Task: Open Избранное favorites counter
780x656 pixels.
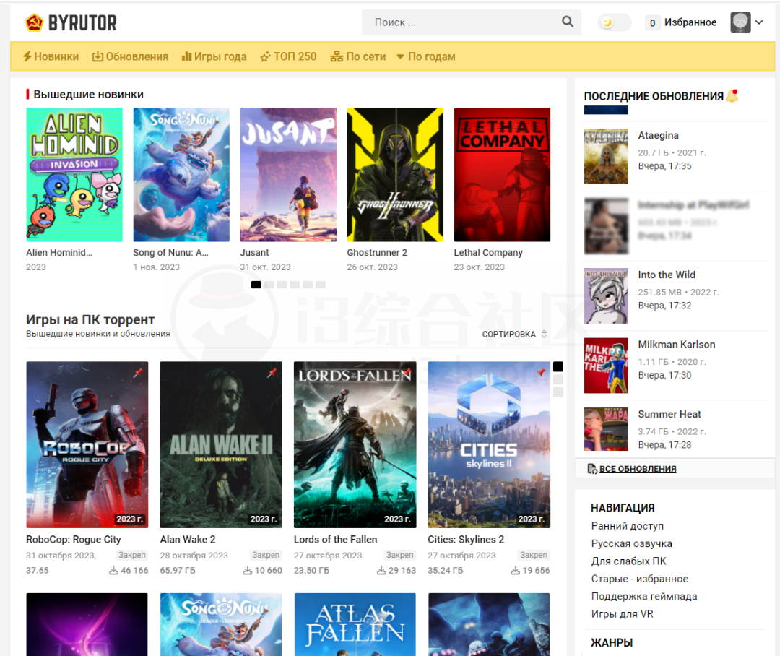Action: [682, 22]
